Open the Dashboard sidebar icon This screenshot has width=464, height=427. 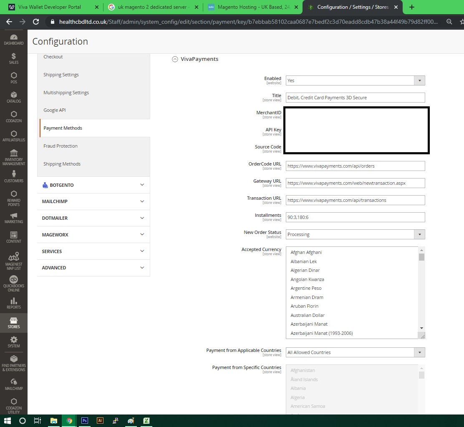point(14,40)
